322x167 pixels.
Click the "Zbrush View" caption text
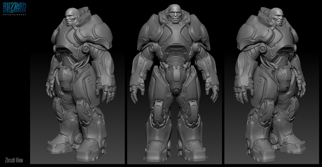pos(14,160)
